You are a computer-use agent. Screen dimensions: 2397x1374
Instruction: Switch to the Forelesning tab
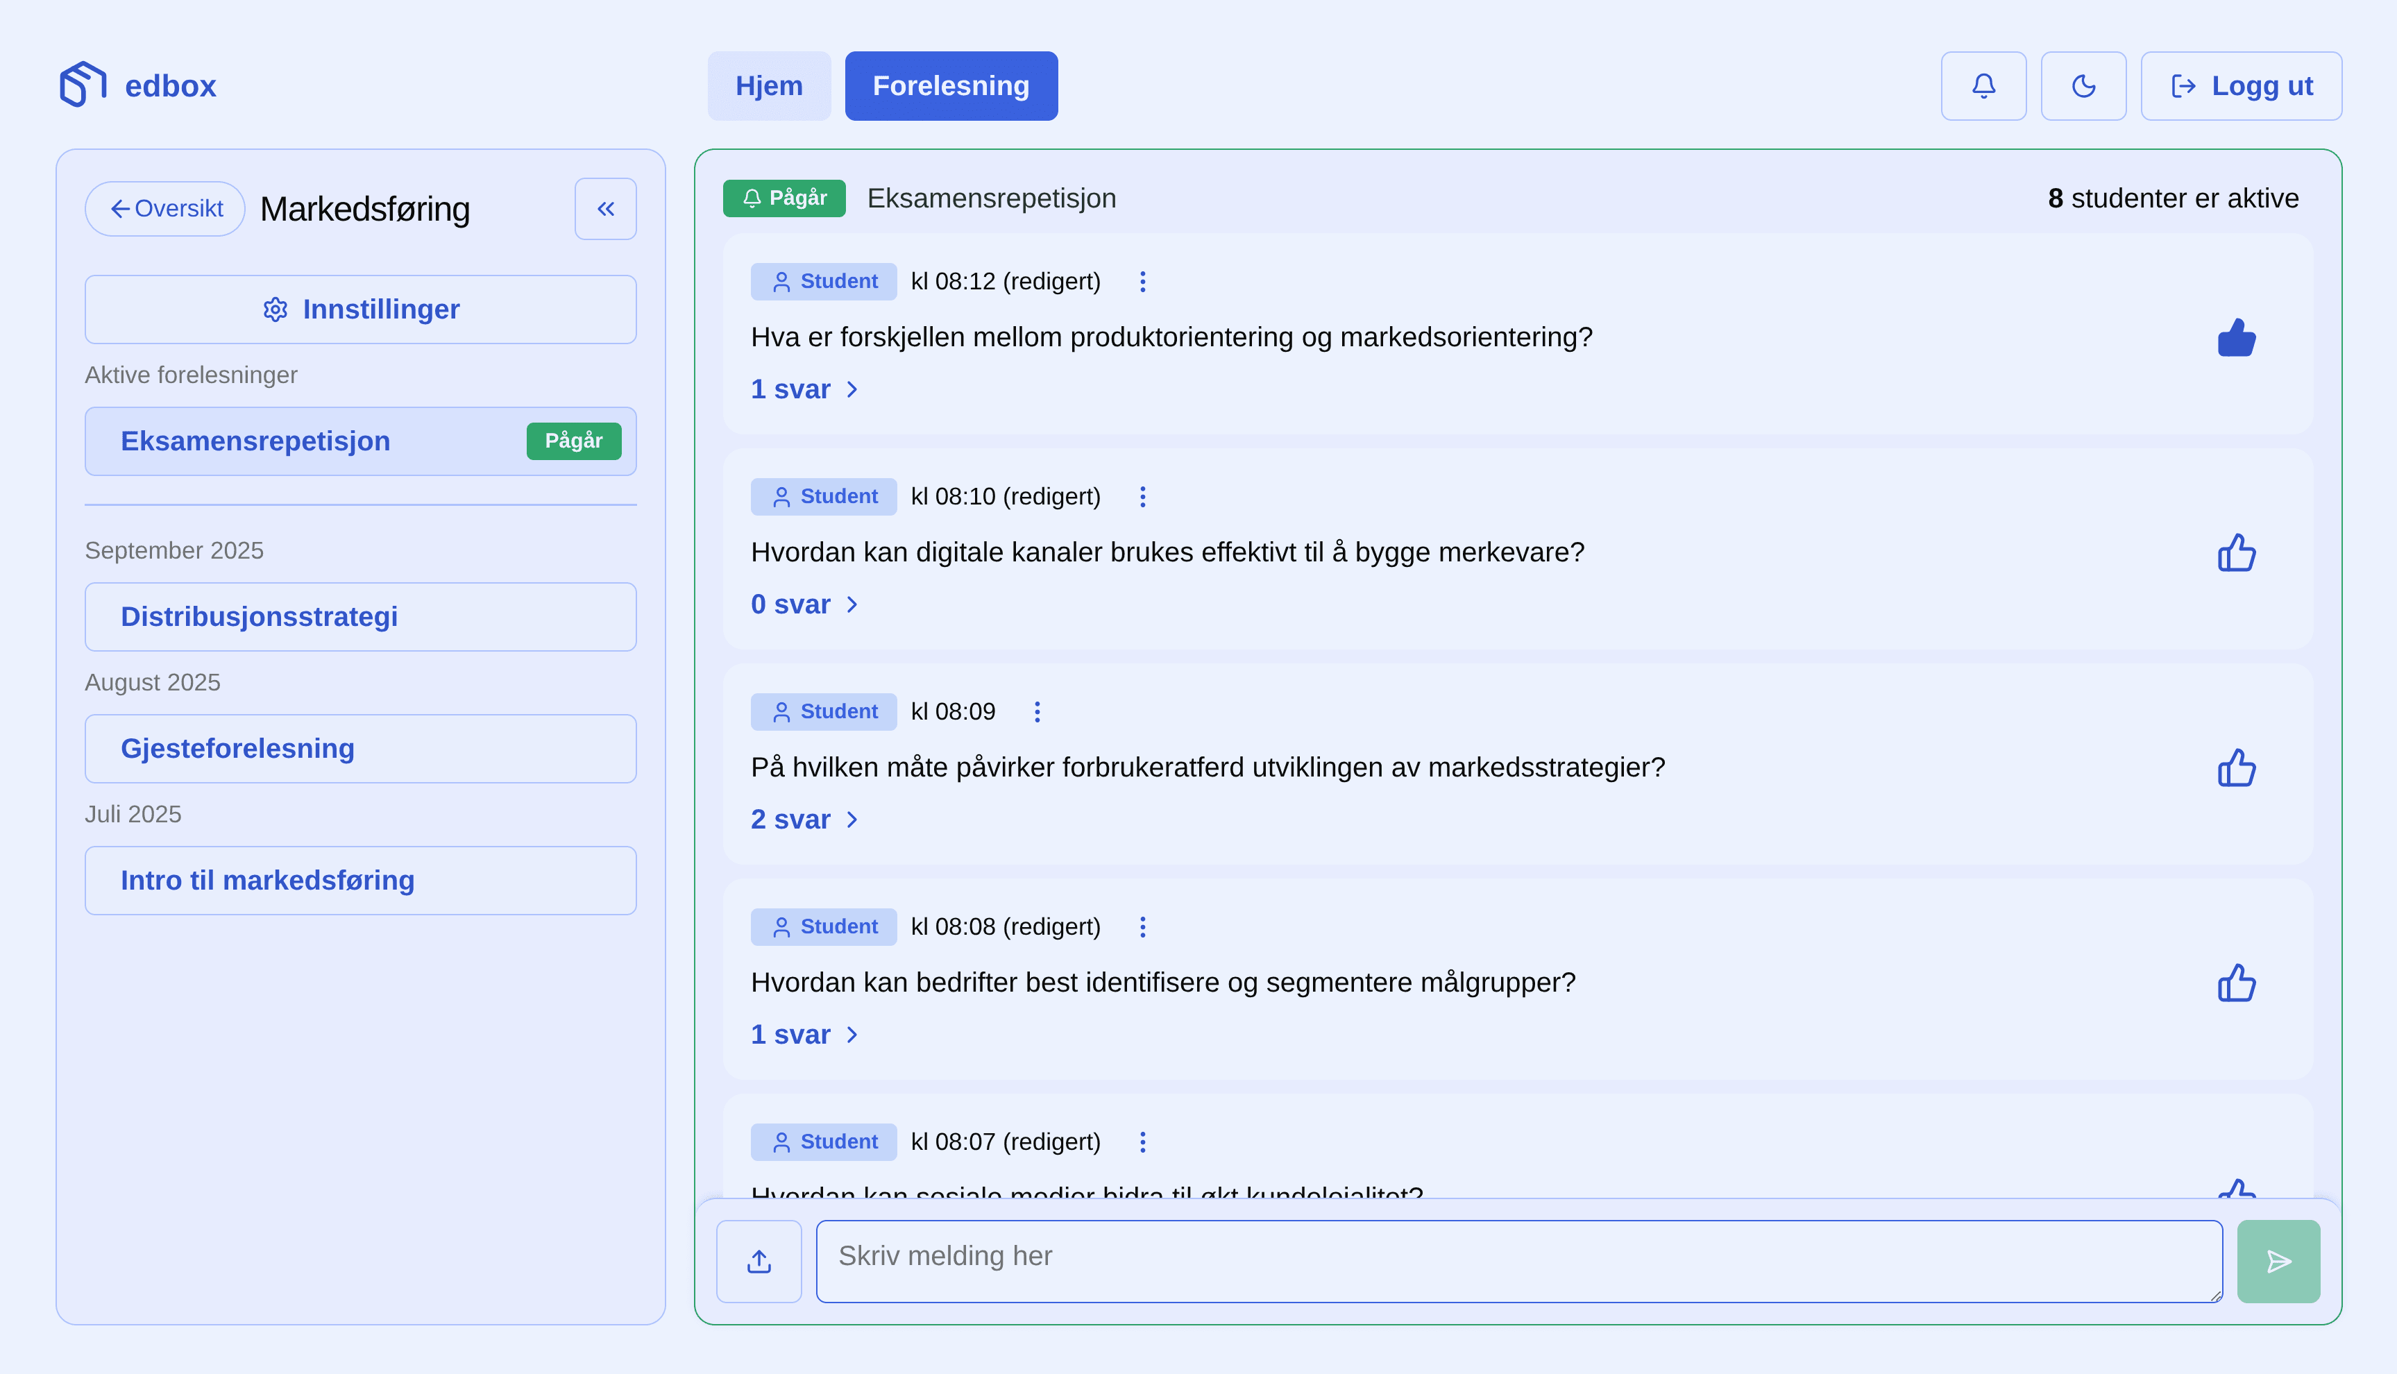[x=951, y=86]
